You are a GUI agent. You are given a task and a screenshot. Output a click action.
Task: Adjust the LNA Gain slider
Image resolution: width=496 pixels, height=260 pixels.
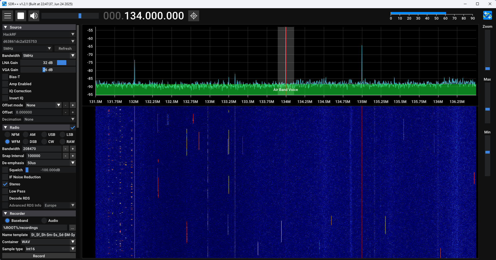48,63
